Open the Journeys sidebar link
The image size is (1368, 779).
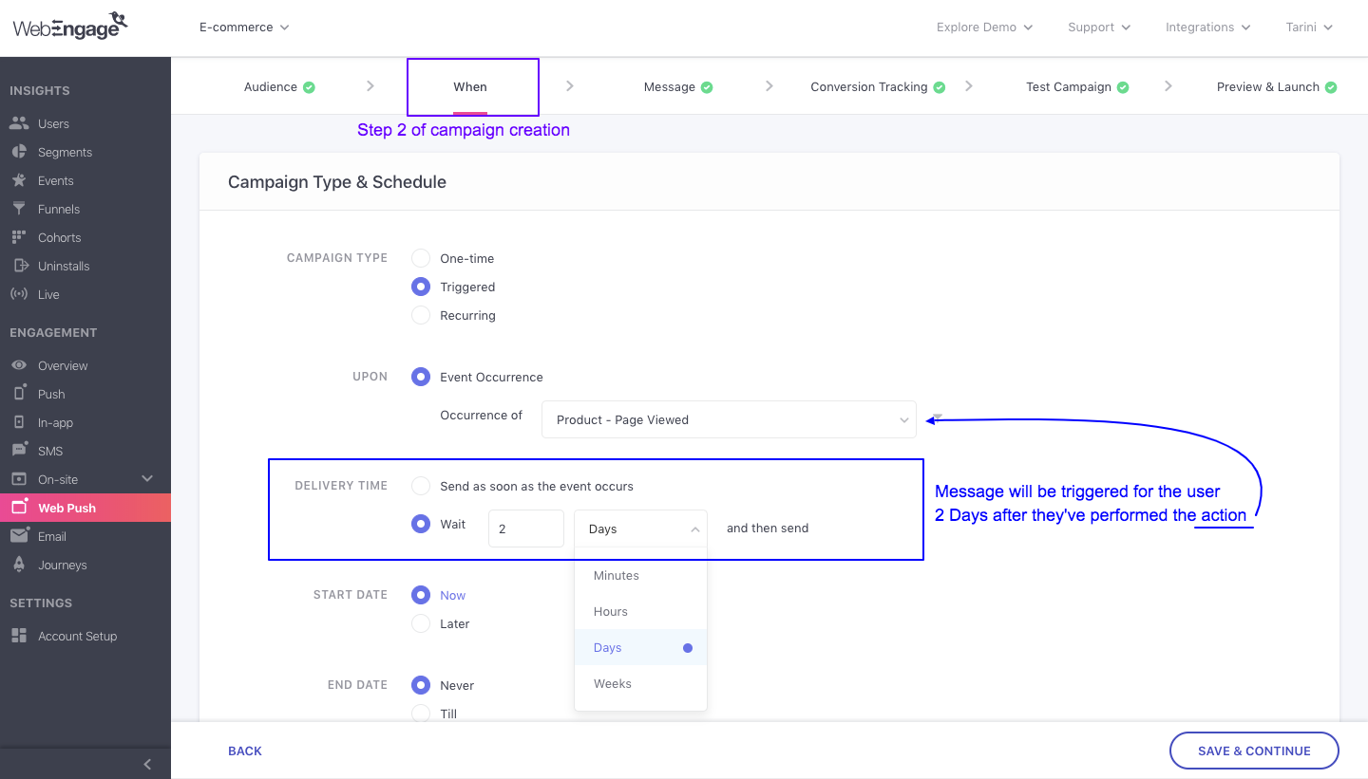pos(63,565)
